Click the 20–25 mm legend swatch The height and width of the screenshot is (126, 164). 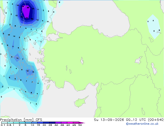pyautogui.click(x=46, y=123)
